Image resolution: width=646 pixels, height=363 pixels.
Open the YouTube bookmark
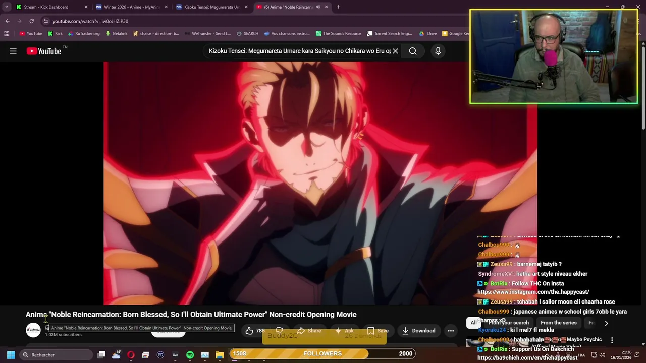pos(31,34)
